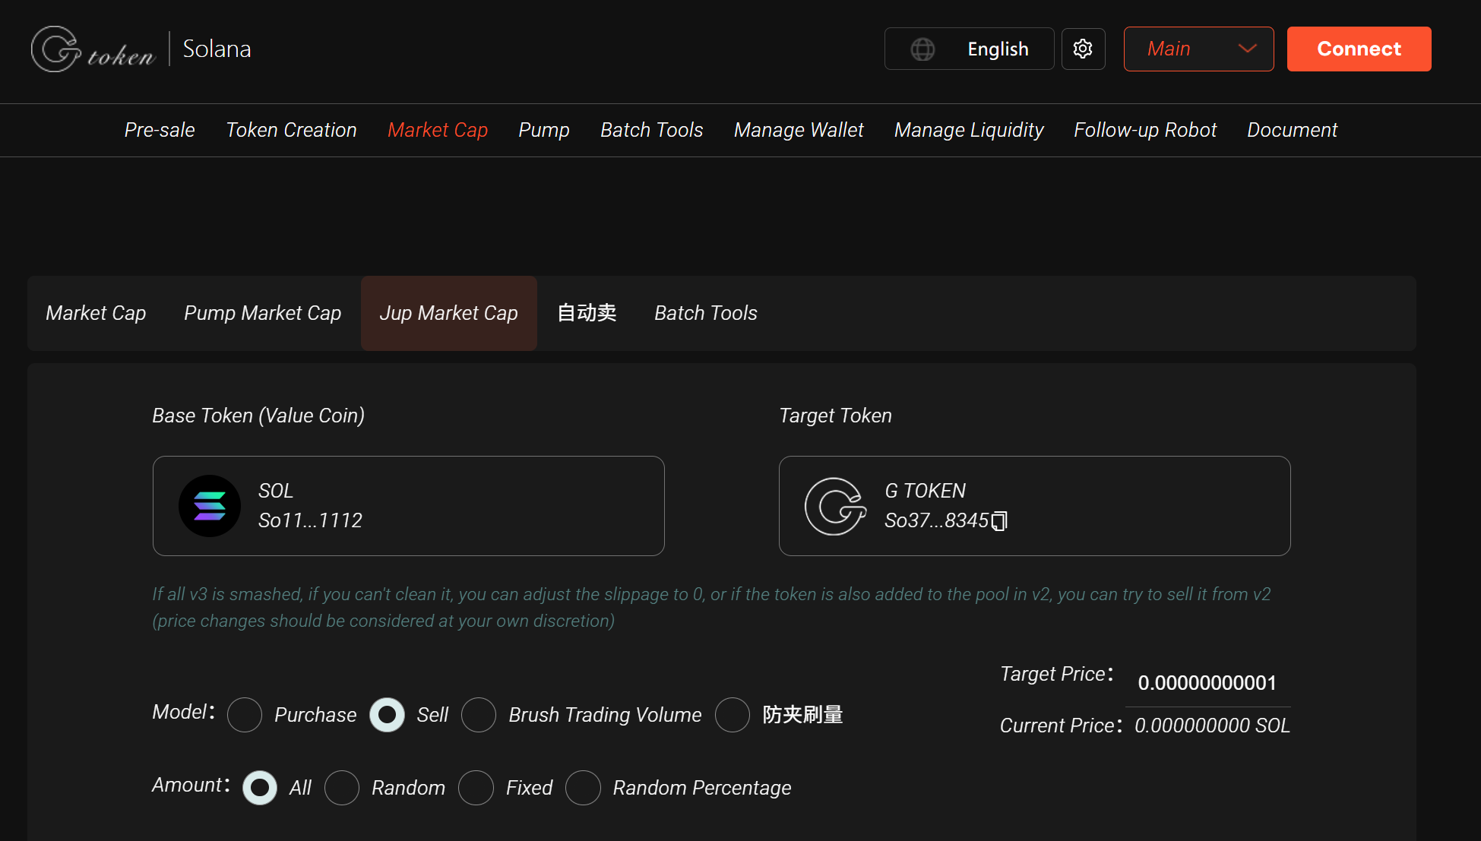Select the Fixed amount option

point(476,788)
